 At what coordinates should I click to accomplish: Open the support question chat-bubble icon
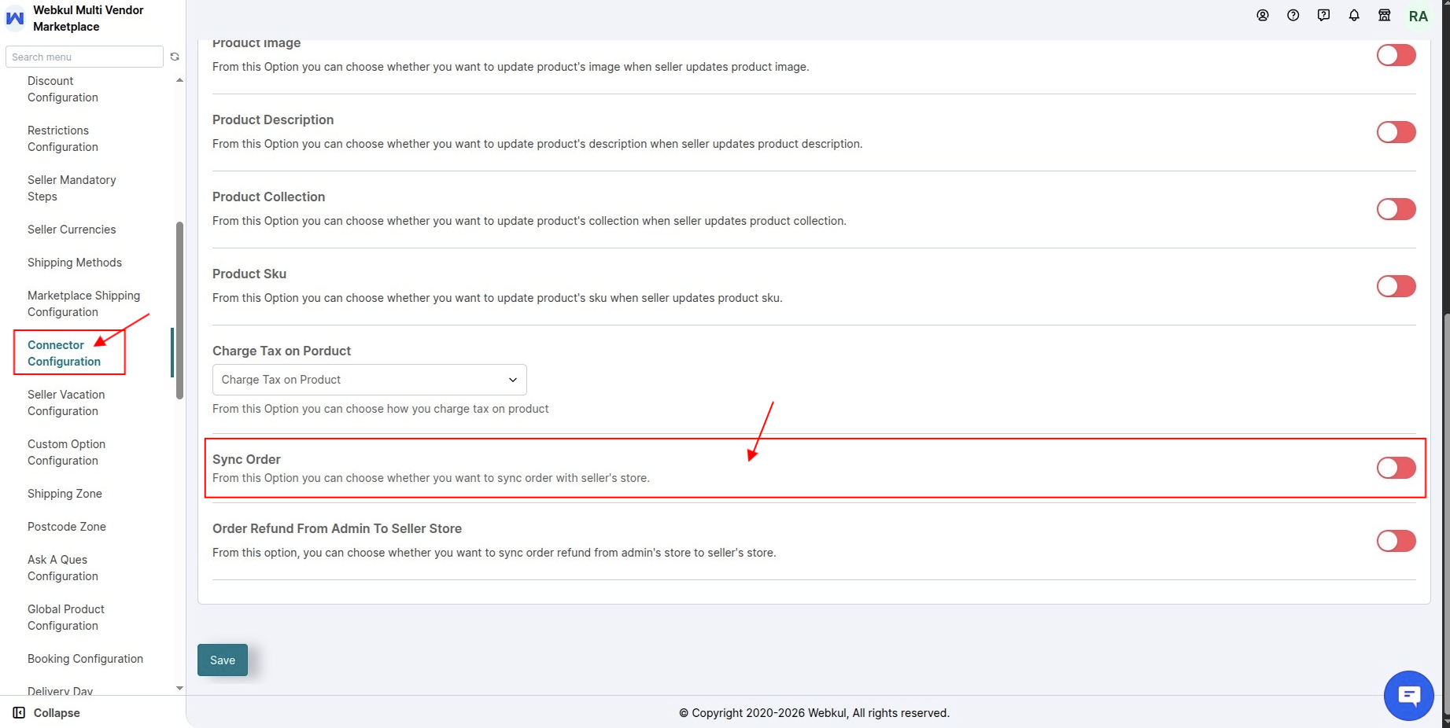[1324, 16]
